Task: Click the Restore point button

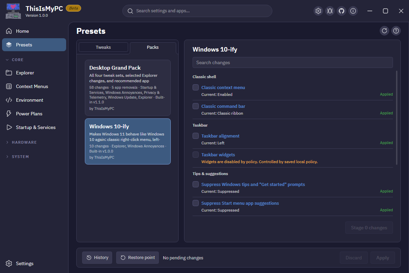Action: coord(138,258)
